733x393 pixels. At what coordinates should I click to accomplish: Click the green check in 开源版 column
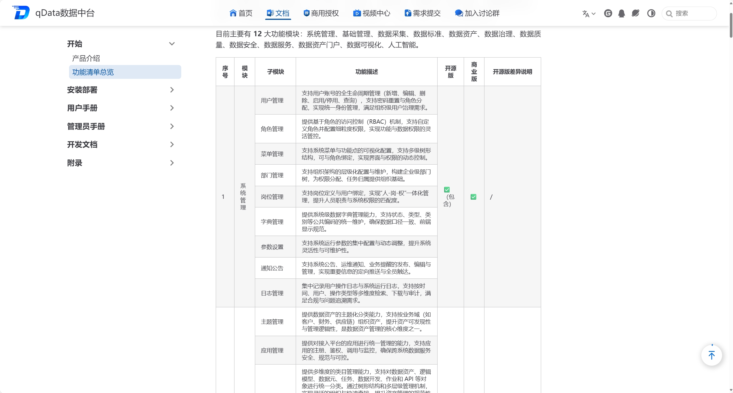click(x=447, y=190)
